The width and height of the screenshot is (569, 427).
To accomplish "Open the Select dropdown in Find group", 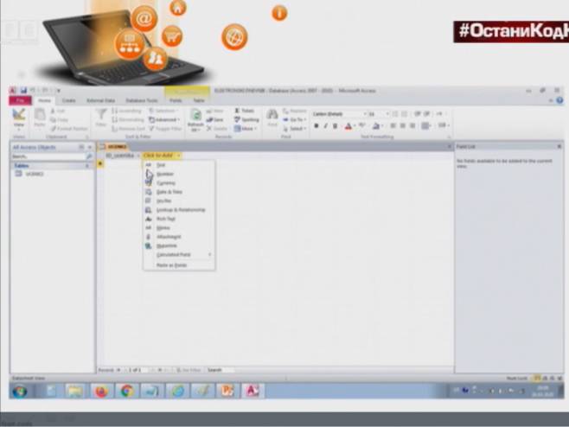I will 295,129.
